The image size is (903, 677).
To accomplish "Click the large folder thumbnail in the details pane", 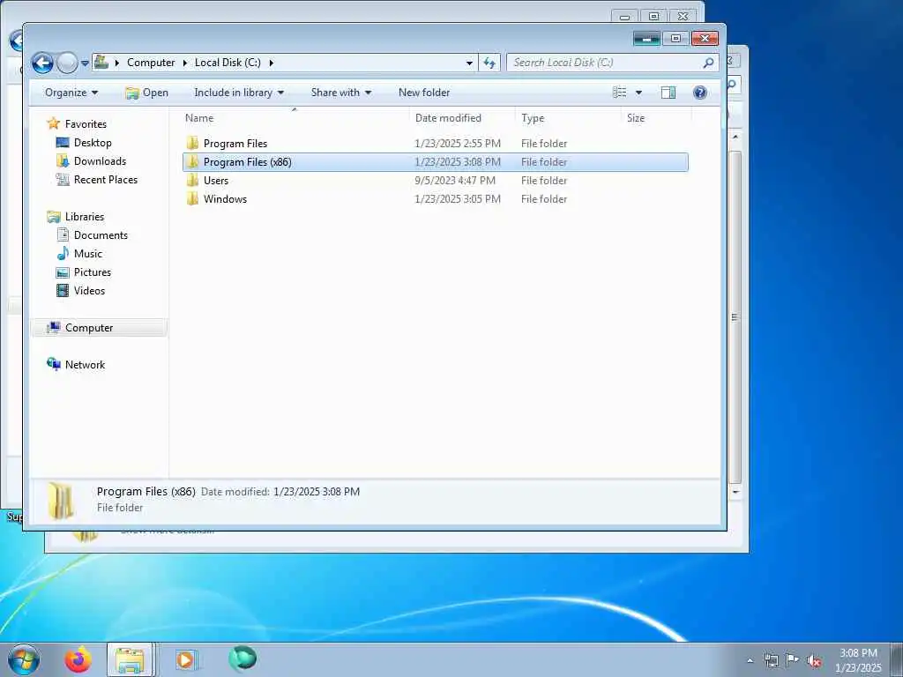I will (x=62, y=501).
